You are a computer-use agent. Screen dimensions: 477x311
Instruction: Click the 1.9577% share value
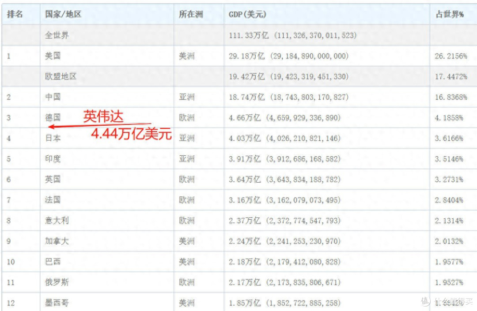[x=449, y=262]
